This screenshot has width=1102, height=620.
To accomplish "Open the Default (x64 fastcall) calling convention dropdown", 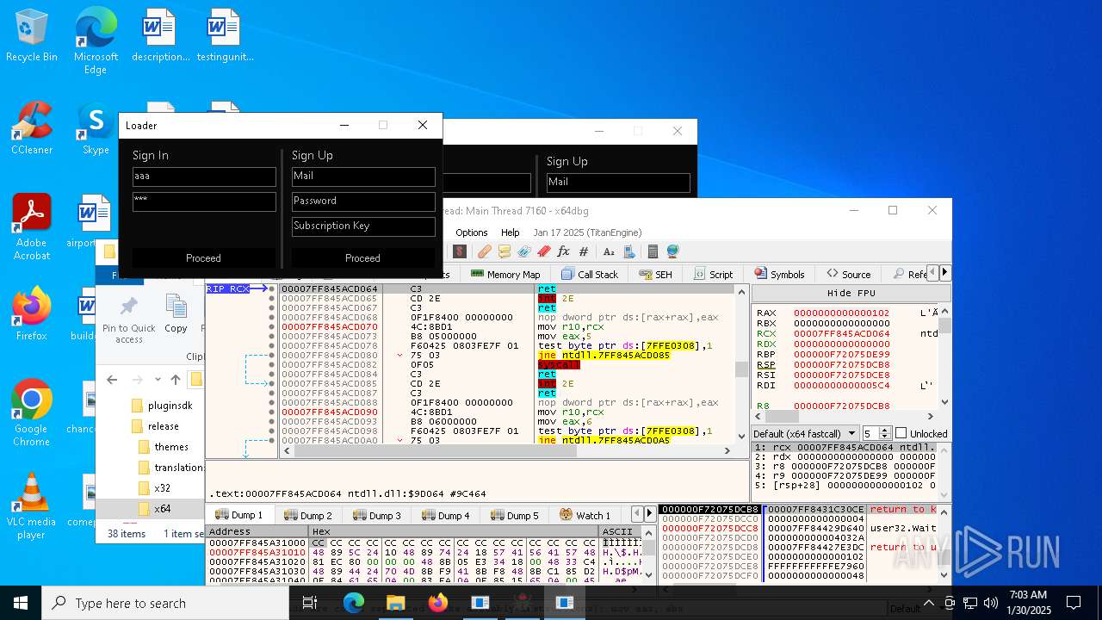I will (805, 433).
